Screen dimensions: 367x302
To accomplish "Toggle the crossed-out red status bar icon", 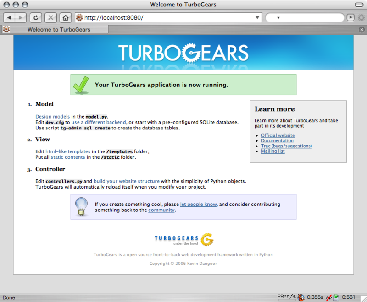I will [328, 297].
